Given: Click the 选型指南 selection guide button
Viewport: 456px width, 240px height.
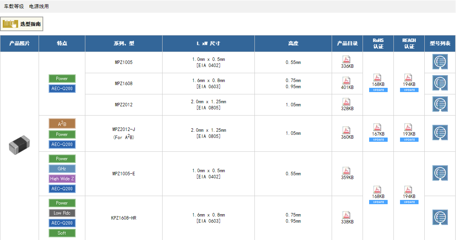Looking at the screenshot, I should pyautogui.click(x=22, y=24).
